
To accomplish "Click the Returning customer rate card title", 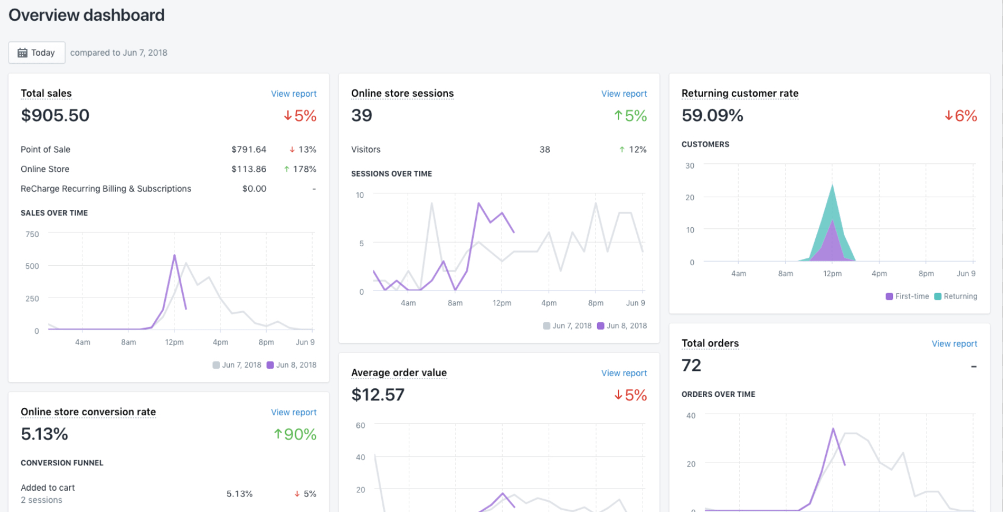I will [x=740, y=93].
